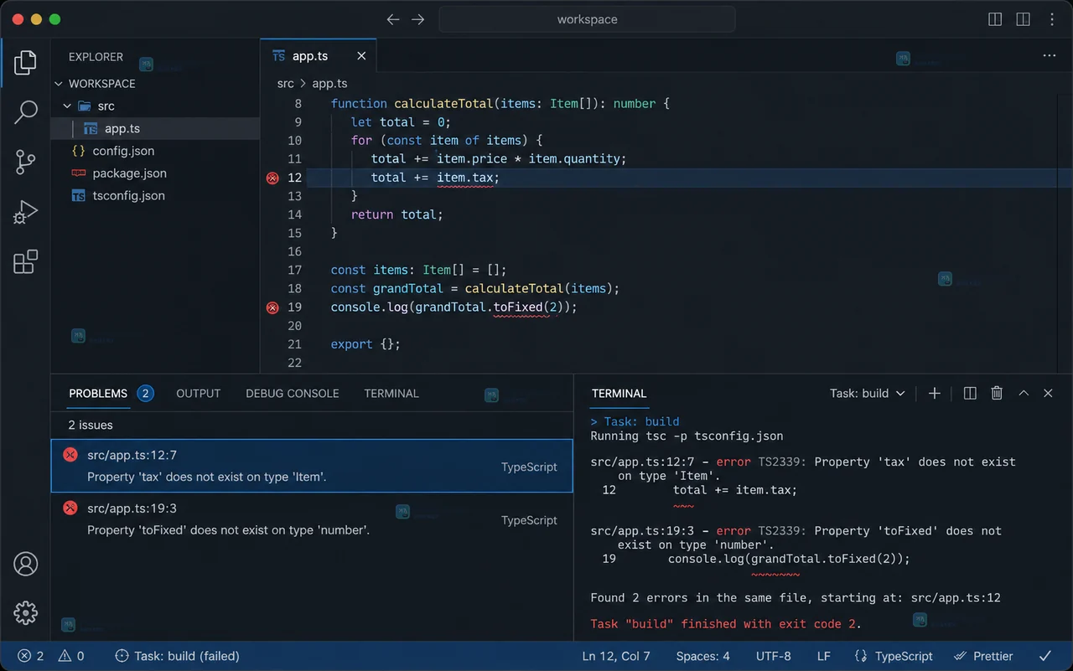Switch to the PROBLEMS tab
The width and height of the screenshot is (1073, 671).
[98, 394]
